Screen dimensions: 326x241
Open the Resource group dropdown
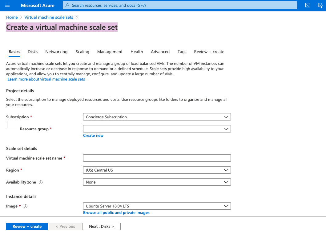[157, 129]
